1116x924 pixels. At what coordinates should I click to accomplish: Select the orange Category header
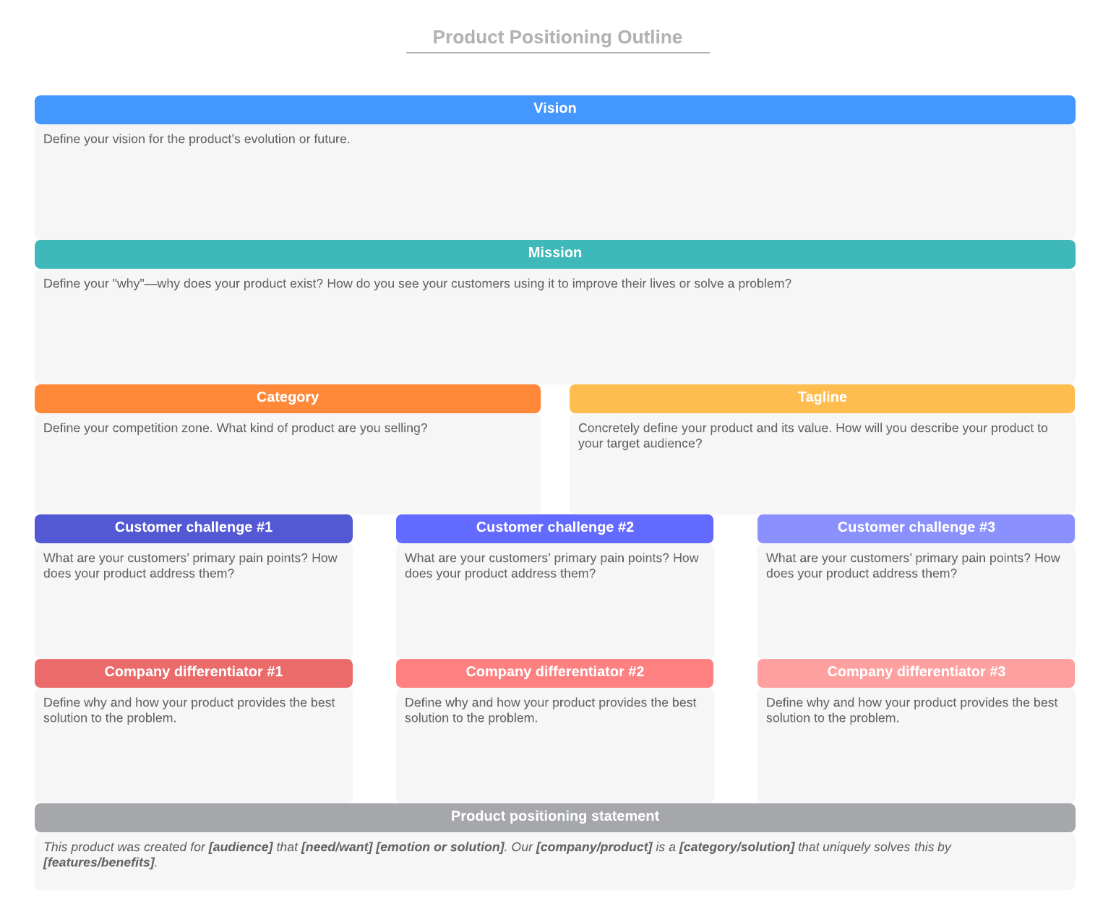pos(287,398)
